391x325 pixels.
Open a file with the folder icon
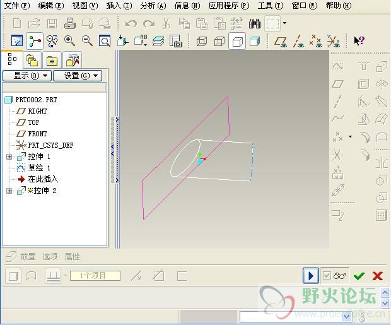(x=34, y=23)
